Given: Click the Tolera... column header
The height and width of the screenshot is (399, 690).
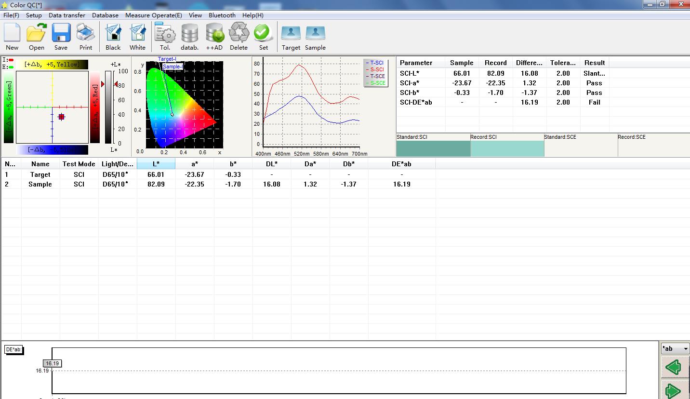Looking at the screenshot, I should [x=563, y=63].
